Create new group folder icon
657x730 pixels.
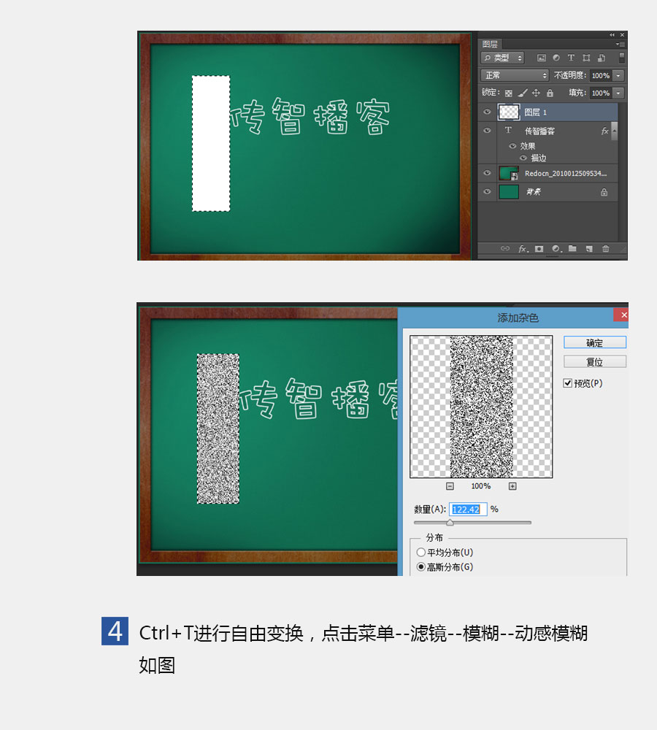point(573,249)
